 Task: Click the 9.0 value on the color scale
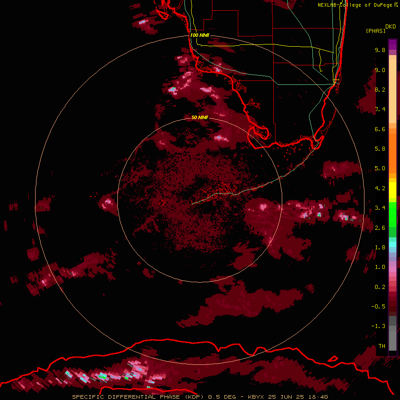380,70
